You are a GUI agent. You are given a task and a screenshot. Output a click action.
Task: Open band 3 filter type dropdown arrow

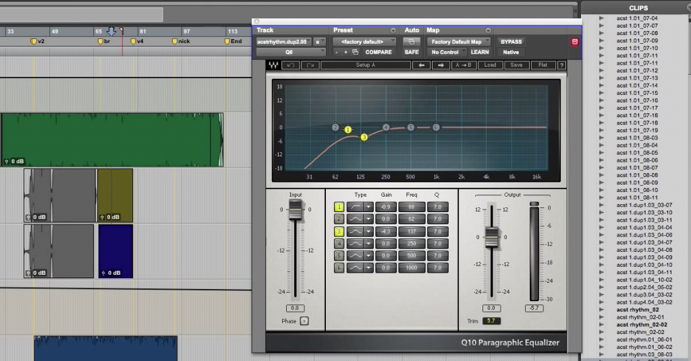(x=368, y=231)
